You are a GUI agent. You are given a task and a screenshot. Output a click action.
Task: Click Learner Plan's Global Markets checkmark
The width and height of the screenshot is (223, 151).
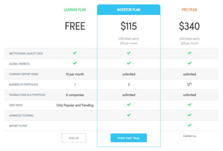pyautogui.click(x=75, y=63)
